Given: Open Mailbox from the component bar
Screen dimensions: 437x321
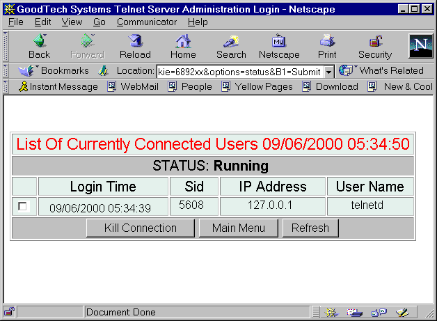Looking at the screenshot, I should (354, 313).
